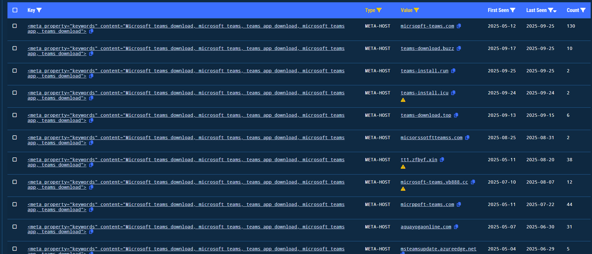
Task: Check the teams-download.buzz row checkbox
Action: tap(14, 48)
